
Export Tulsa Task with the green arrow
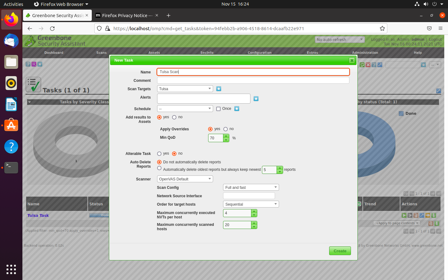click(434, 215)
